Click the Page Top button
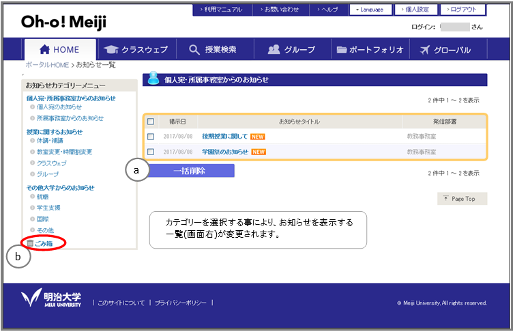Screen dimensions: 515x332 462,199
